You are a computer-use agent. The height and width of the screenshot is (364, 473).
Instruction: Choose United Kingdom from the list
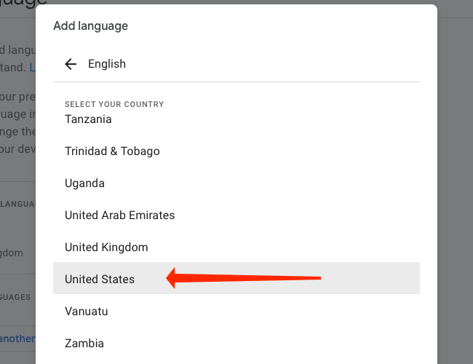(106, 248)
